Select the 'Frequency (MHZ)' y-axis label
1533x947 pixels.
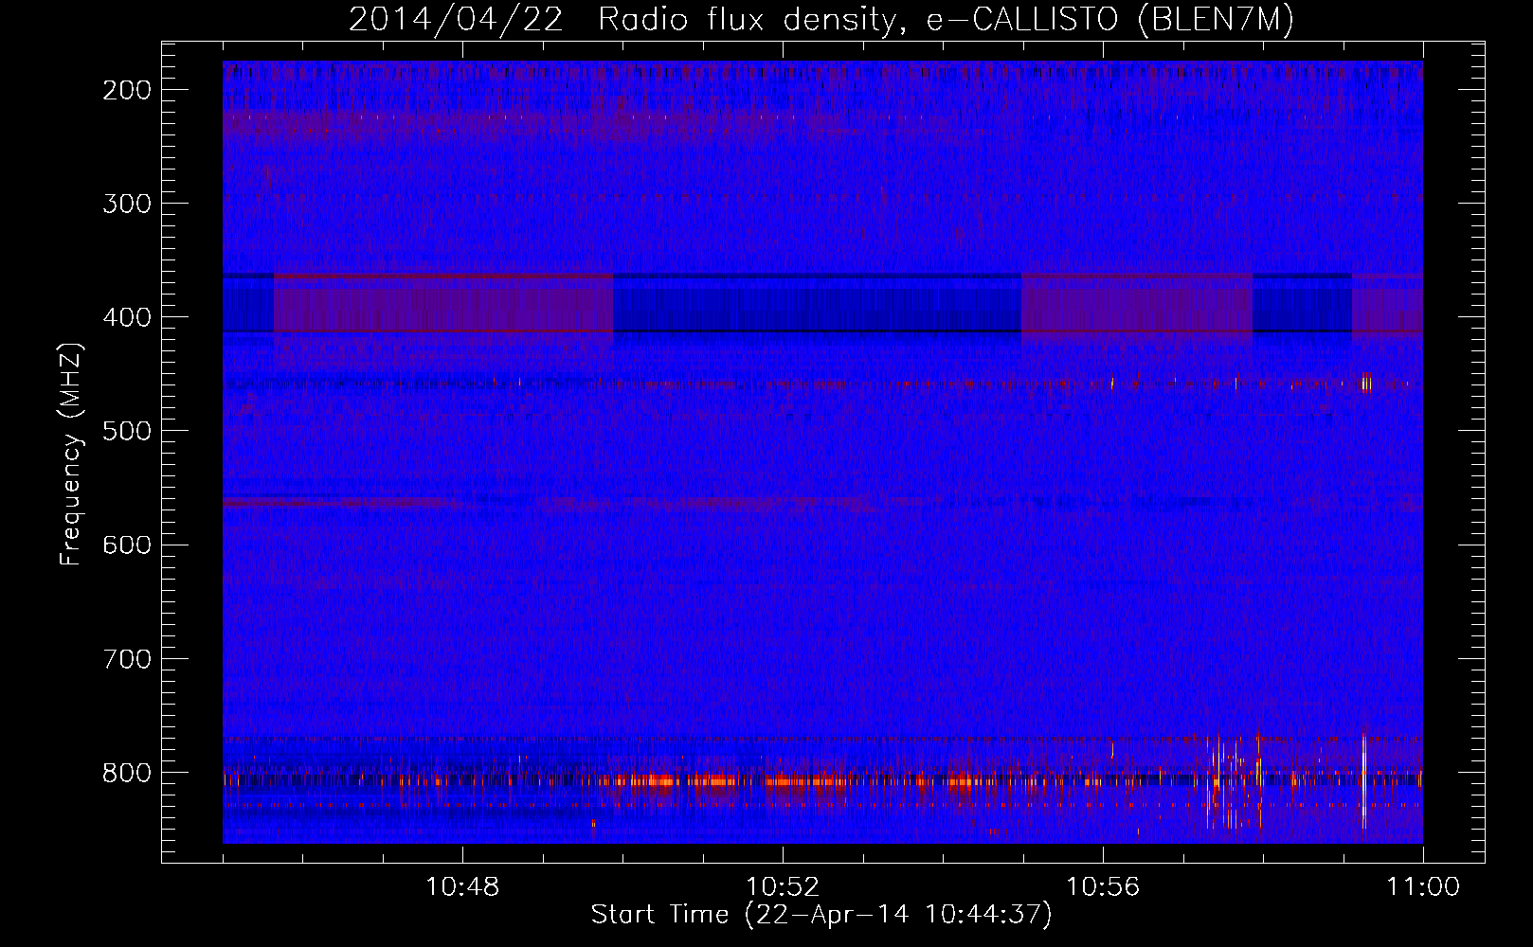coord(71,455)
